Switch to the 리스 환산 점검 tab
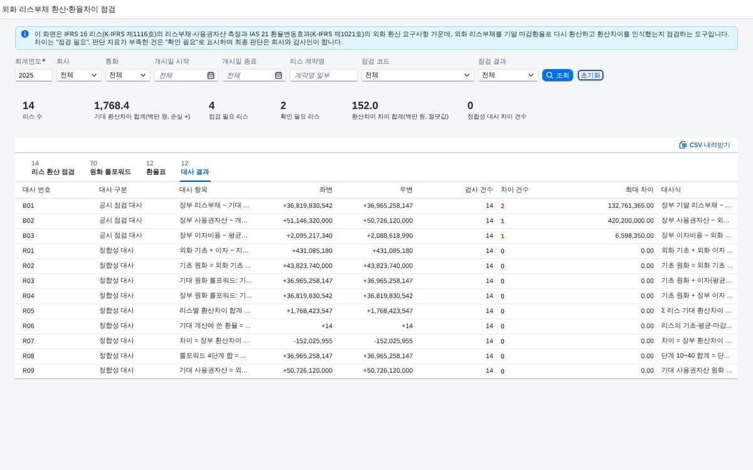753x470 pixels. [53, 168]
